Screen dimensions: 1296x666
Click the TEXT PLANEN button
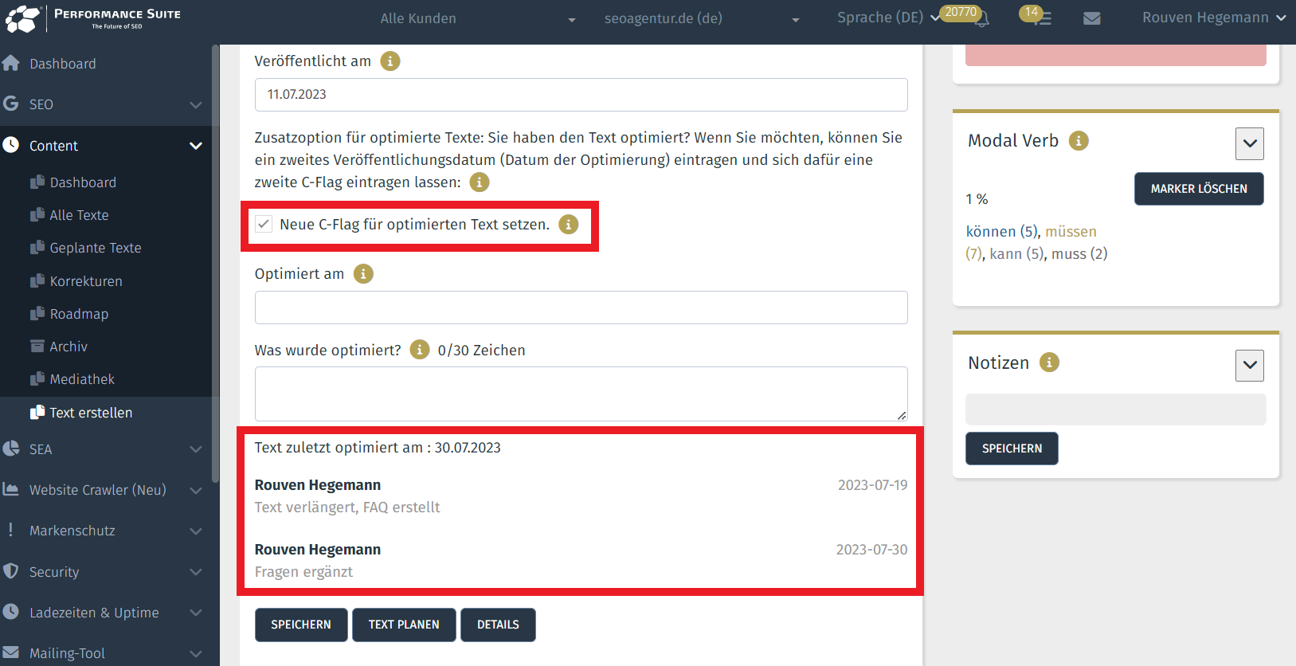(x=404, y=625)
